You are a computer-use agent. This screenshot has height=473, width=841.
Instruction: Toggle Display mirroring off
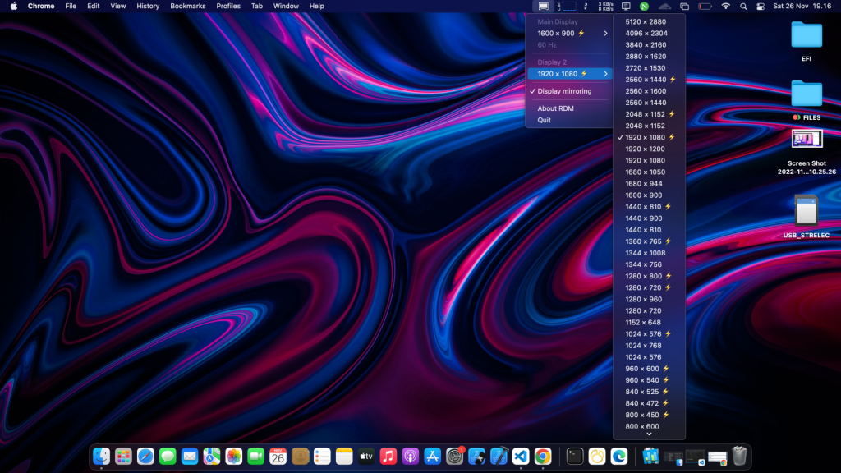point(564,91)
